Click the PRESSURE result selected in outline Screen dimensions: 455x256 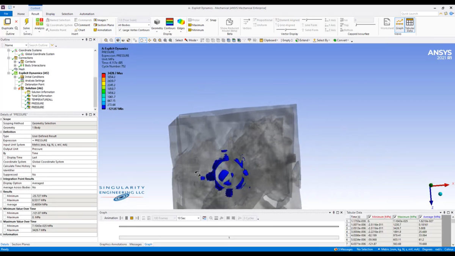38,107
